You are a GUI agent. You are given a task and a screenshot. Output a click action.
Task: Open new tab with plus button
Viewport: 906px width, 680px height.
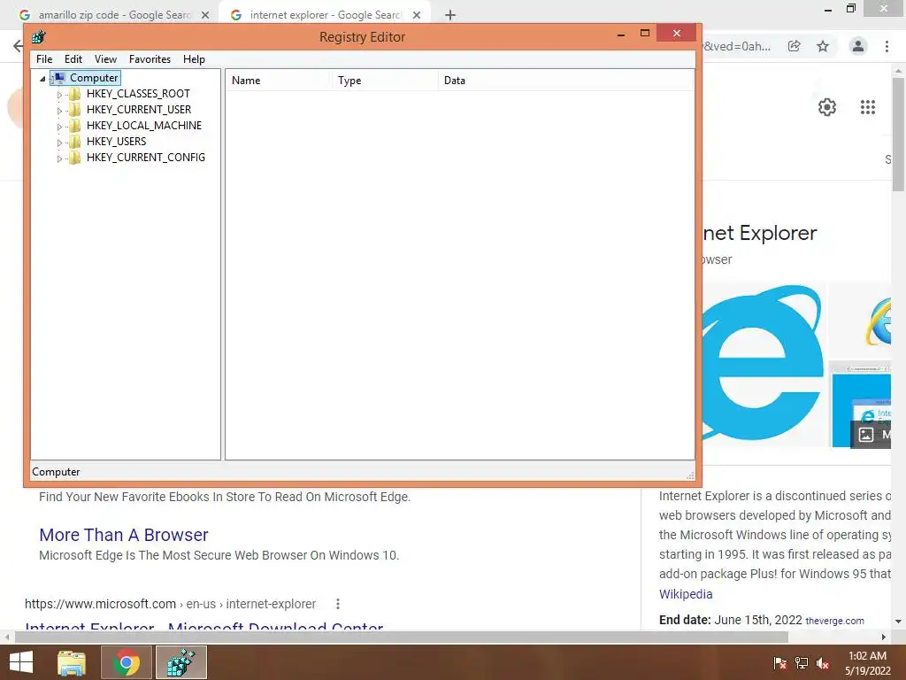pos(450,15)
